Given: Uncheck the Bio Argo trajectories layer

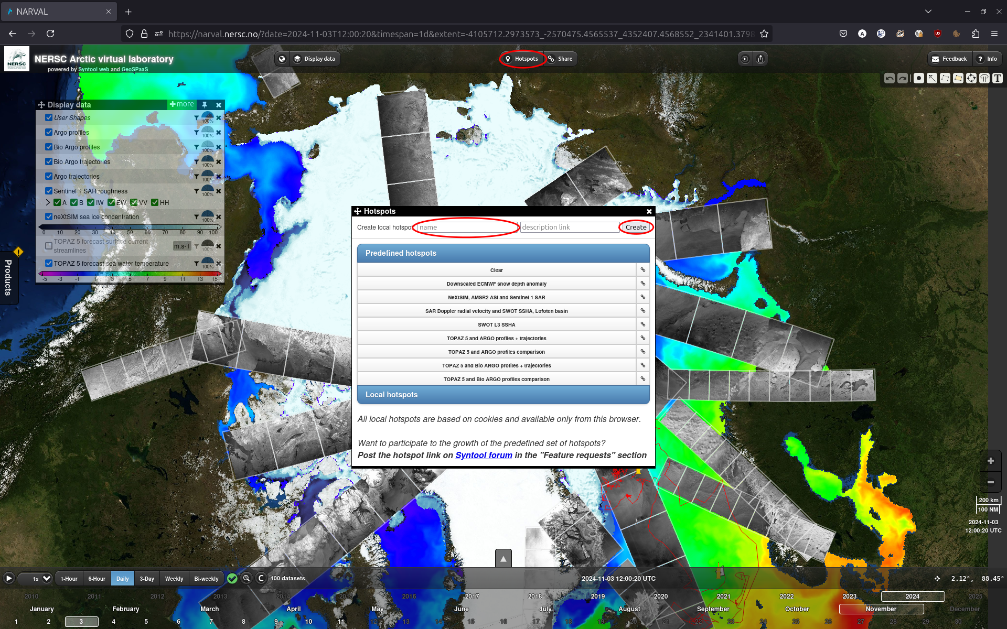Looking at the screenshot, I should (49, 161).
